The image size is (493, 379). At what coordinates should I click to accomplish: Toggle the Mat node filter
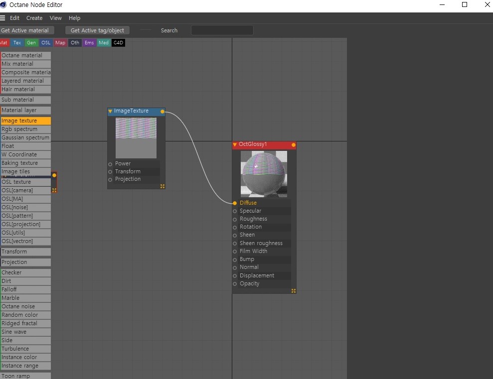pyautogui.click(x=4, y=43)
